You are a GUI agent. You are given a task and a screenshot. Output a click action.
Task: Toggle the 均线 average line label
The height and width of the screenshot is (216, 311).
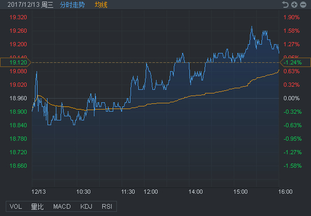point(101,5)
